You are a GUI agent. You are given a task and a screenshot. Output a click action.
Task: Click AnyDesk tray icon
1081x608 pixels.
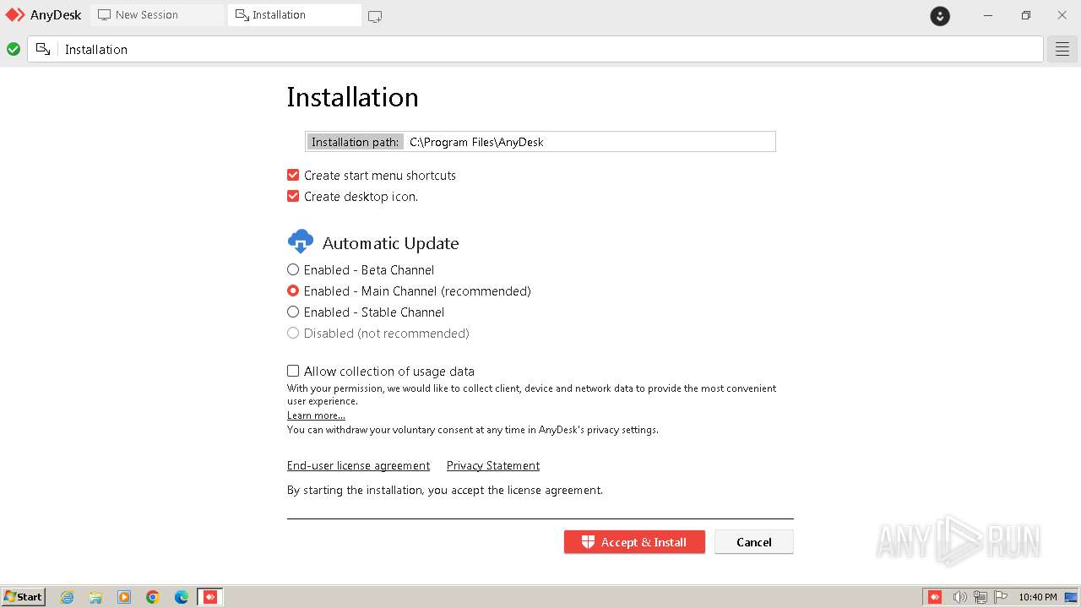click(x=935, y=597)
